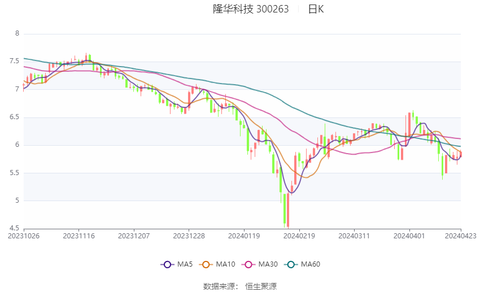
Task: Click the chart title 隆华科技 300263
Action: click(251, 9)
